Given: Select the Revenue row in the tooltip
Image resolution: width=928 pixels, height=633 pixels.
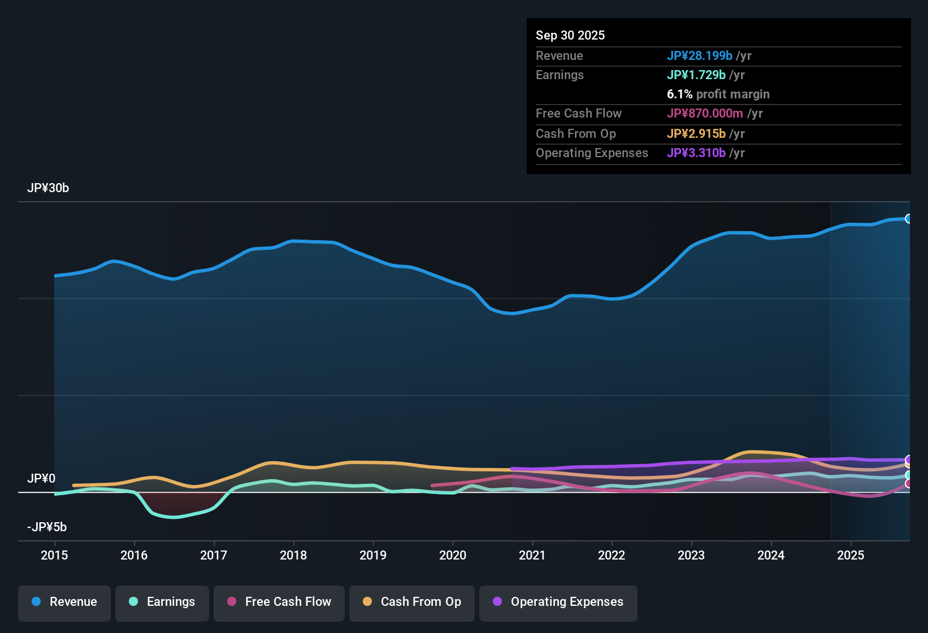Looking at the screenshot, I should [x=718, y=56].
